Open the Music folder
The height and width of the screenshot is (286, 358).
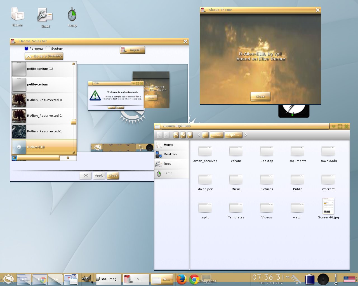pos(236,183)
